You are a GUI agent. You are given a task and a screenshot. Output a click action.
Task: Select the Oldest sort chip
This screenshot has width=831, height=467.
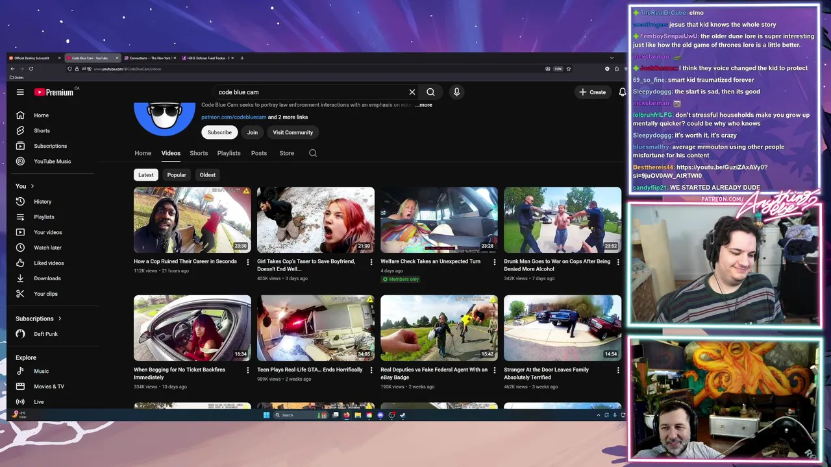coord(208,174)
